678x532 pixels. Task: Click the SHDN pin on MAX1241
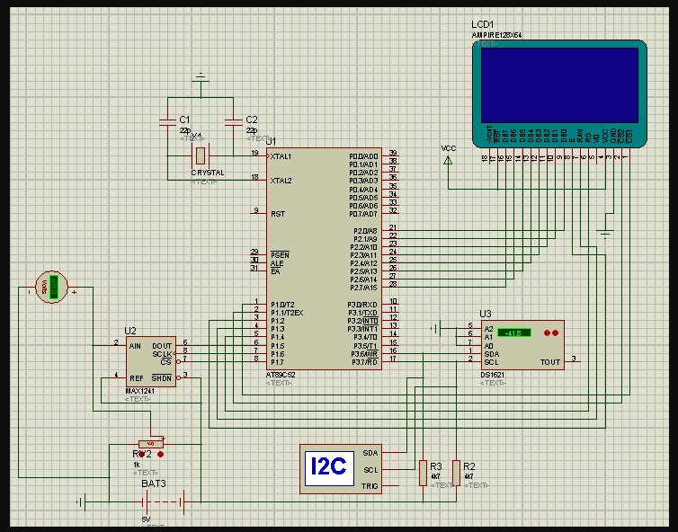pos(162,378)
